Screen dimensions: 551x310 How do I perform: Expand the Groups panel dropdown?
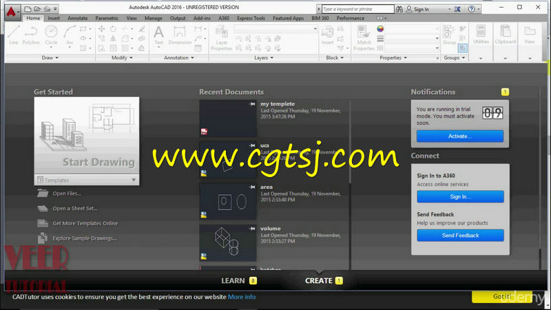point(455,58)
